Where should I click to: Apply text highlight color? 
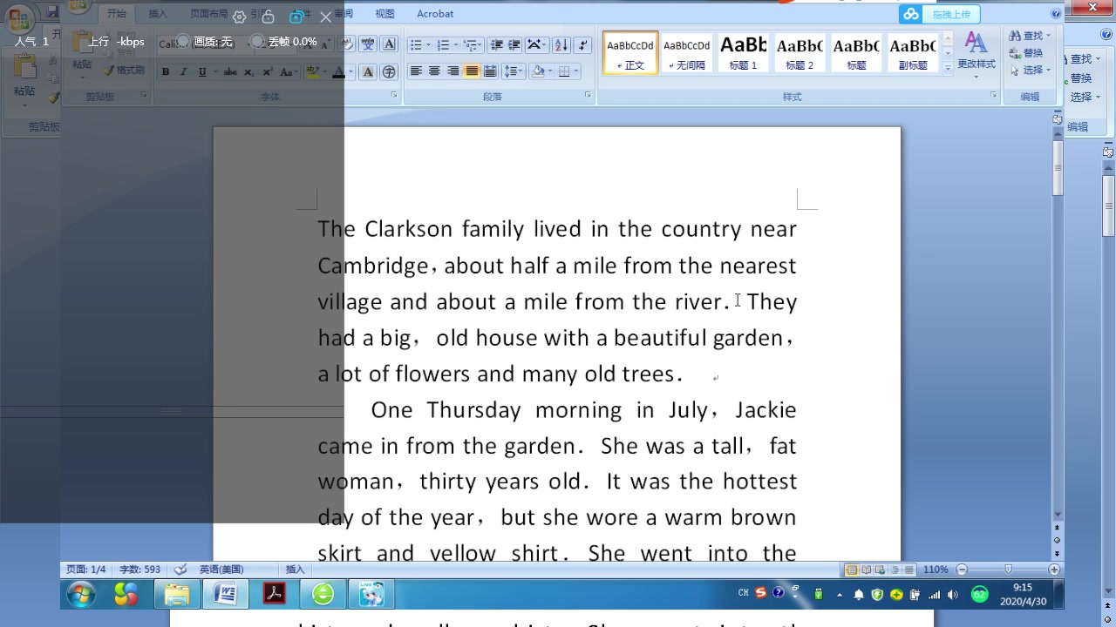[x=313, y=72]
